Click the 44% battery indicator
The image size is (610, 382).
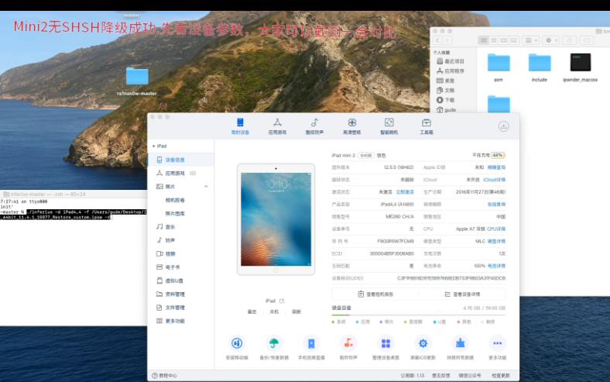pyautogui.click(x=498, y=155)
